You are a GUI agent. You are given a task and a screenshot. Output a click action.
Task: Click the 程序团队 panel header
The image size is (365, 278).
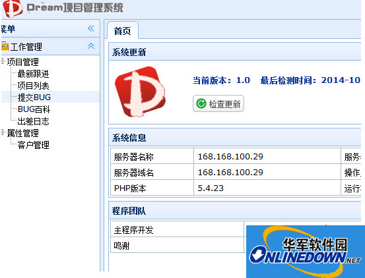click(x=235, y=211)
